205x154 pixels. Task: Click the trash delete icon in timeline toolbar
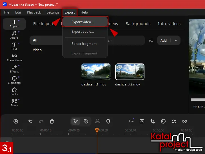[x=52, y=121]
